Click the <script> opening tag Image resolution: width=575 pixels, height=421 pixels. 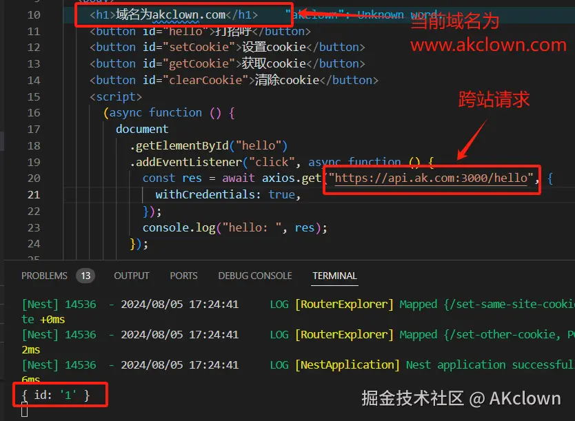pos(116,96)
